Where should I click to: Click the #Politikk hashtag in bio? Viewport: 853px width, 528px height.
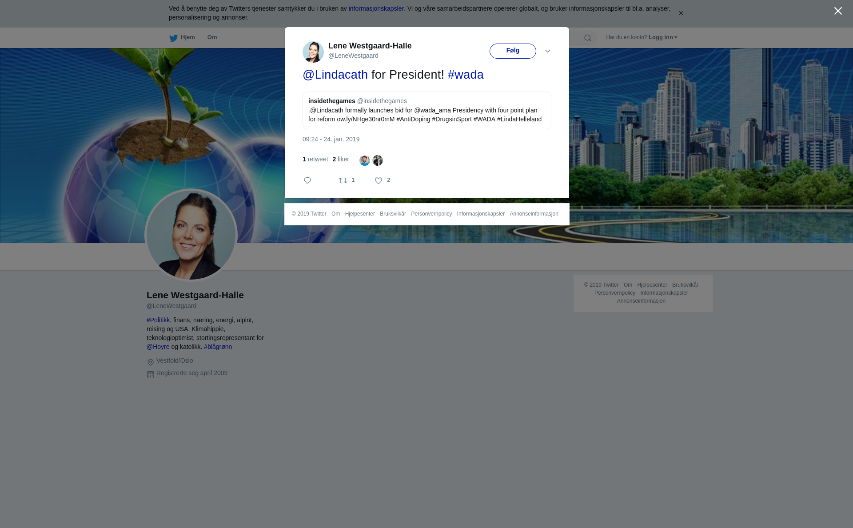158,320
